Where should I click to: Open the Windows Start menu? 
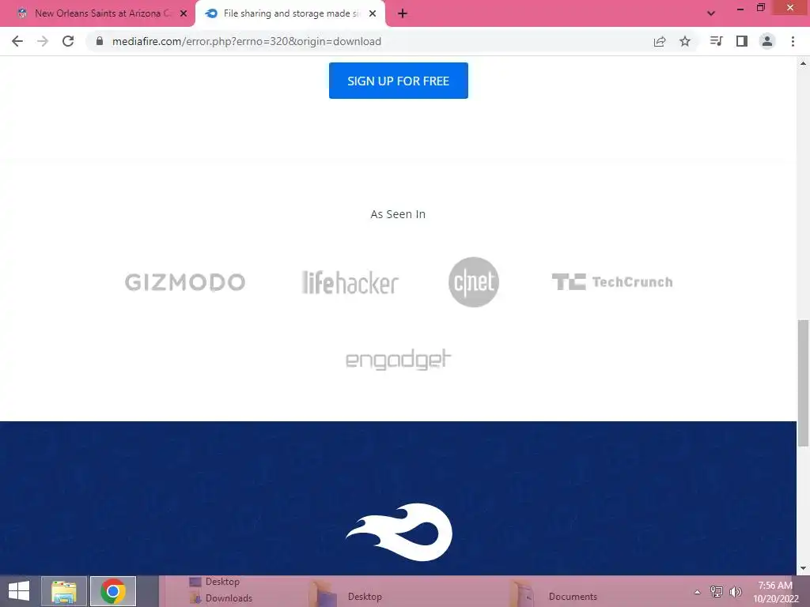(x=19, y=591)
